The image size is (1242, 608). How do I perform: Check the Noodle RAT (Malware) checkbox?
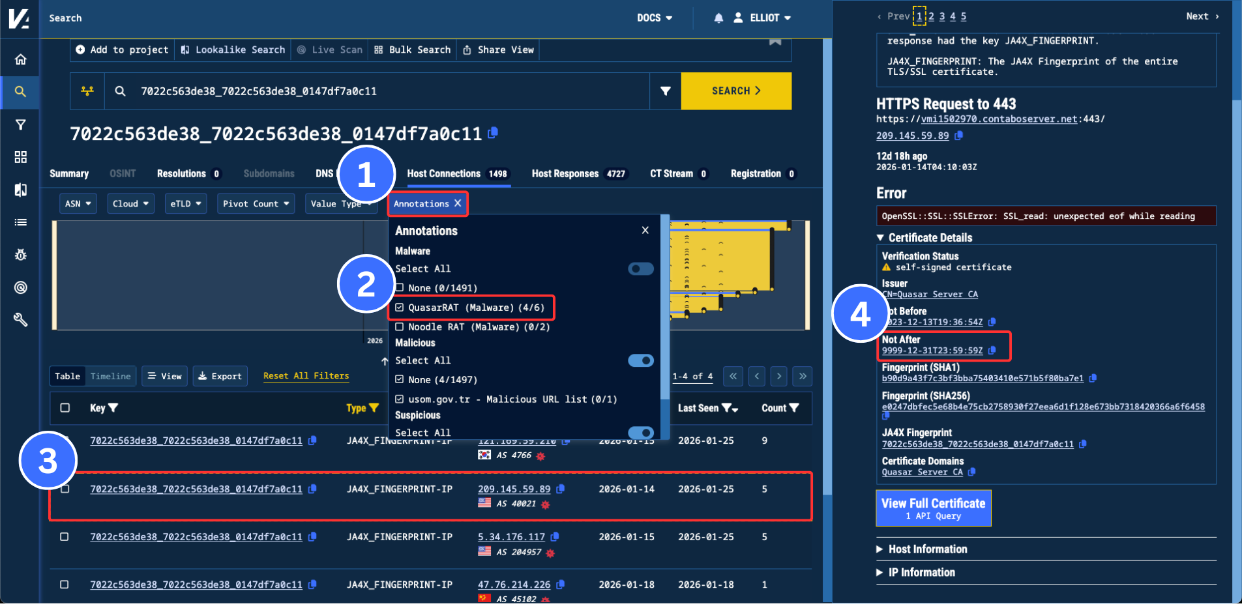[400, 327]
